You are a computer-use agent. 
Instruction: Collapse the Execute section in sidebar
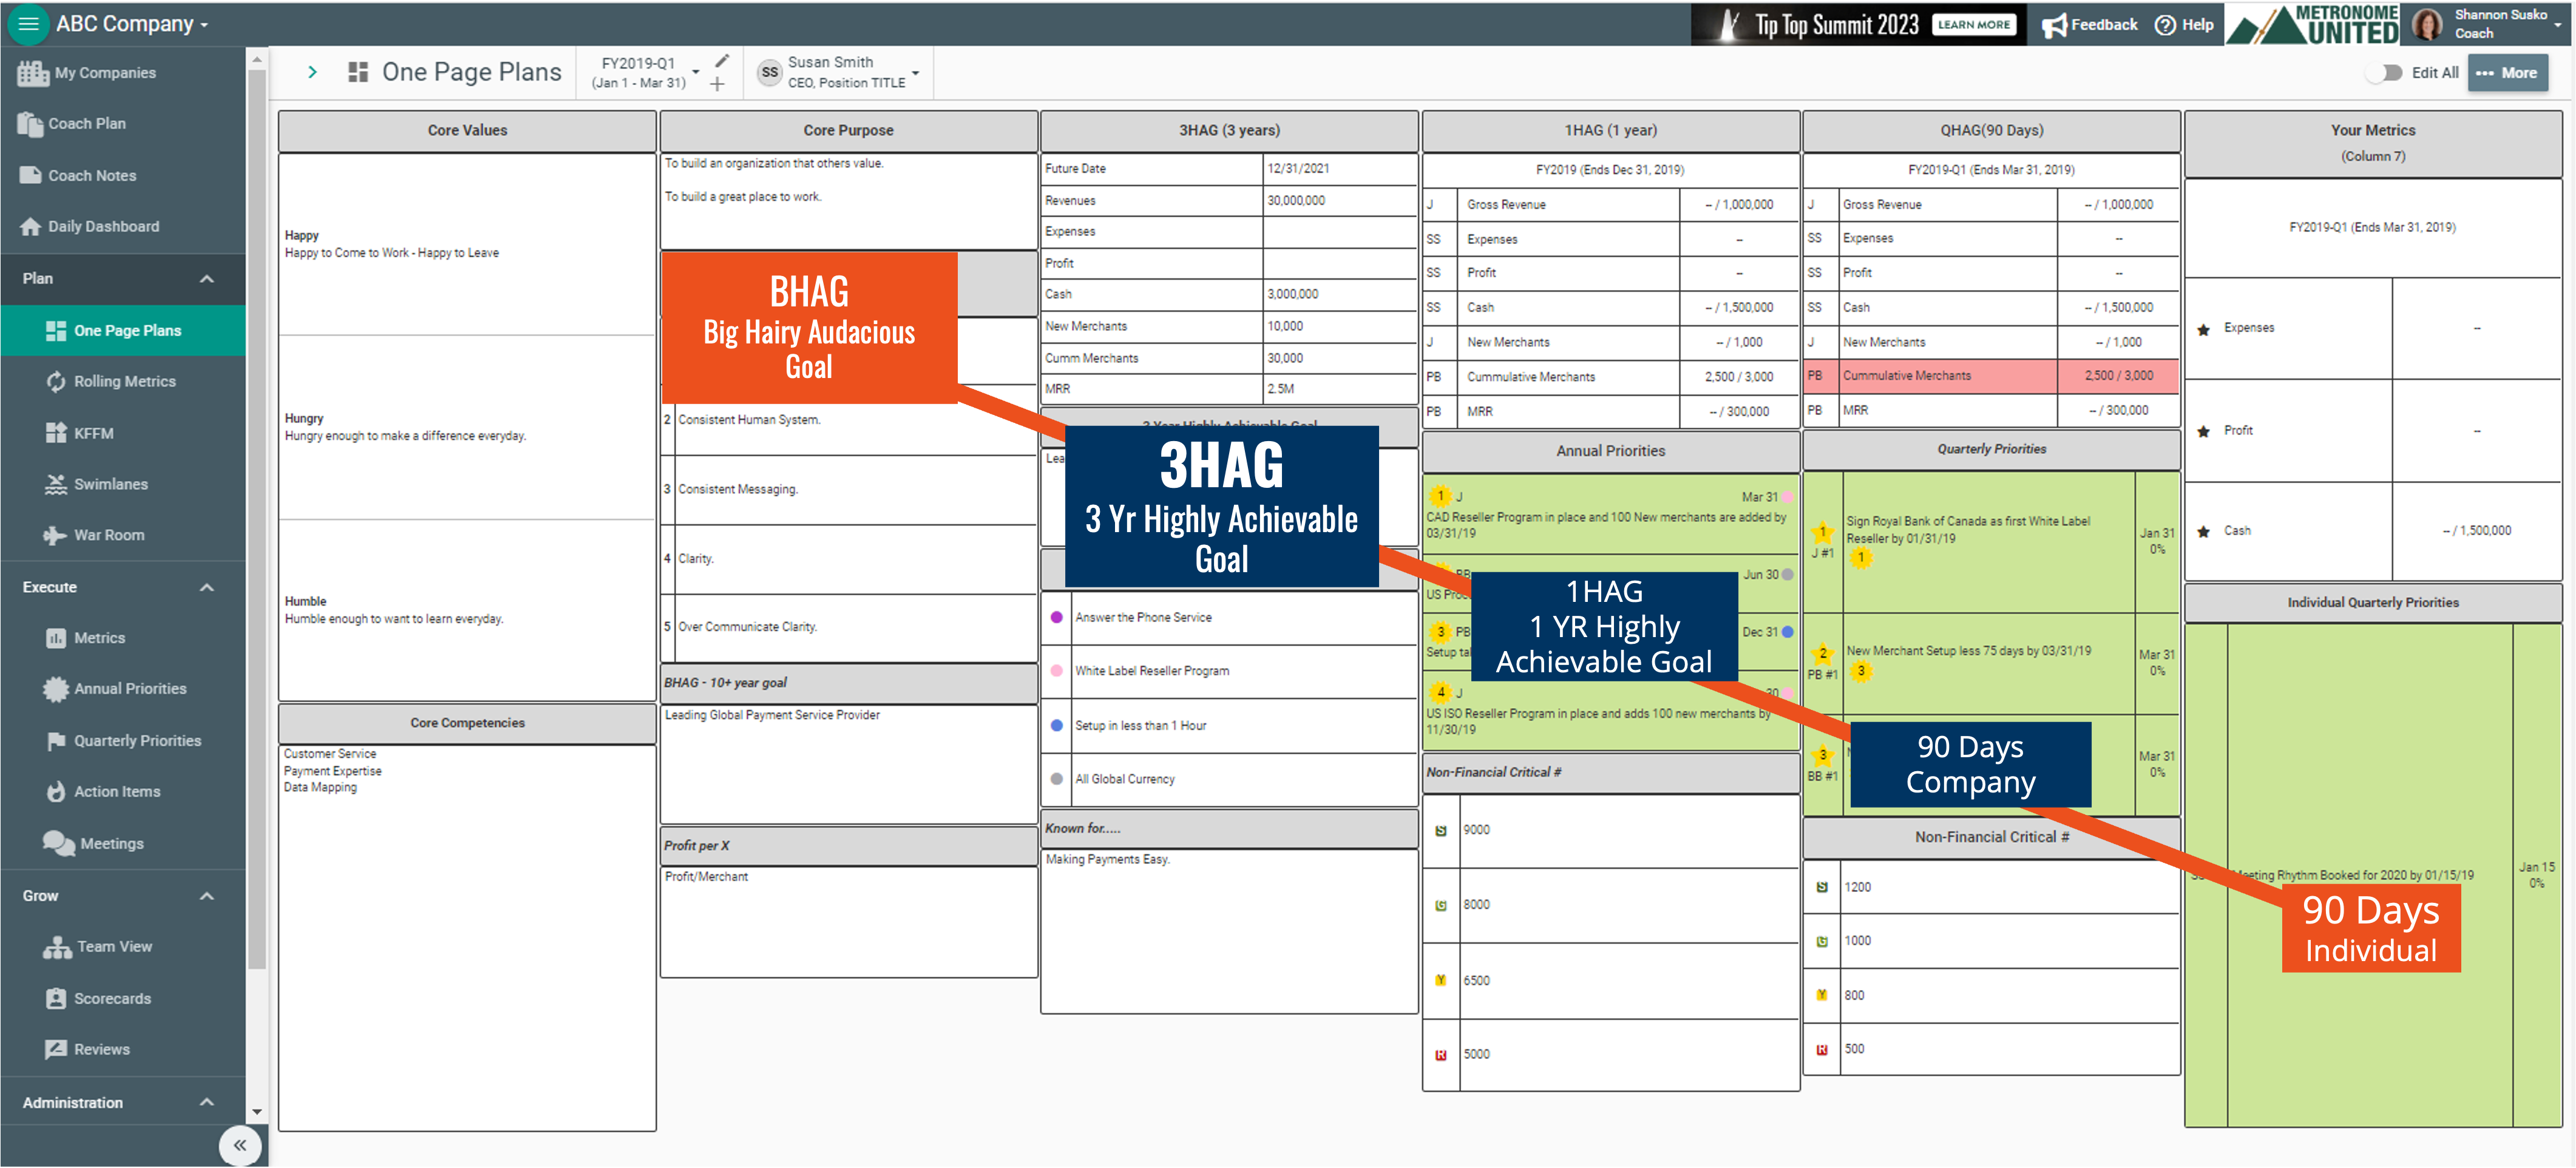tap(207, 588)
